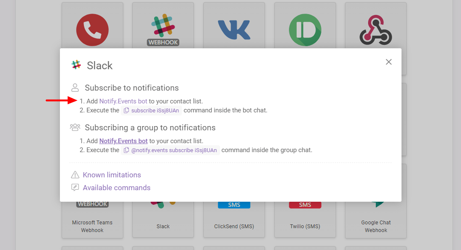Open Notify.Events bot link under Subscribe to notifications
Image resolution: width=461 pixels, height=250 pixels.
[x=123, y=101]
